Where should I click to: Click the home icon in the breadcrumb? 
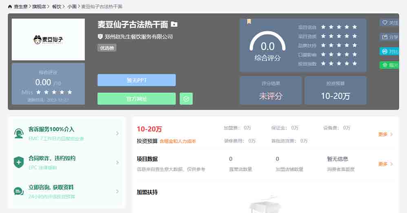[x=10, y=7]
